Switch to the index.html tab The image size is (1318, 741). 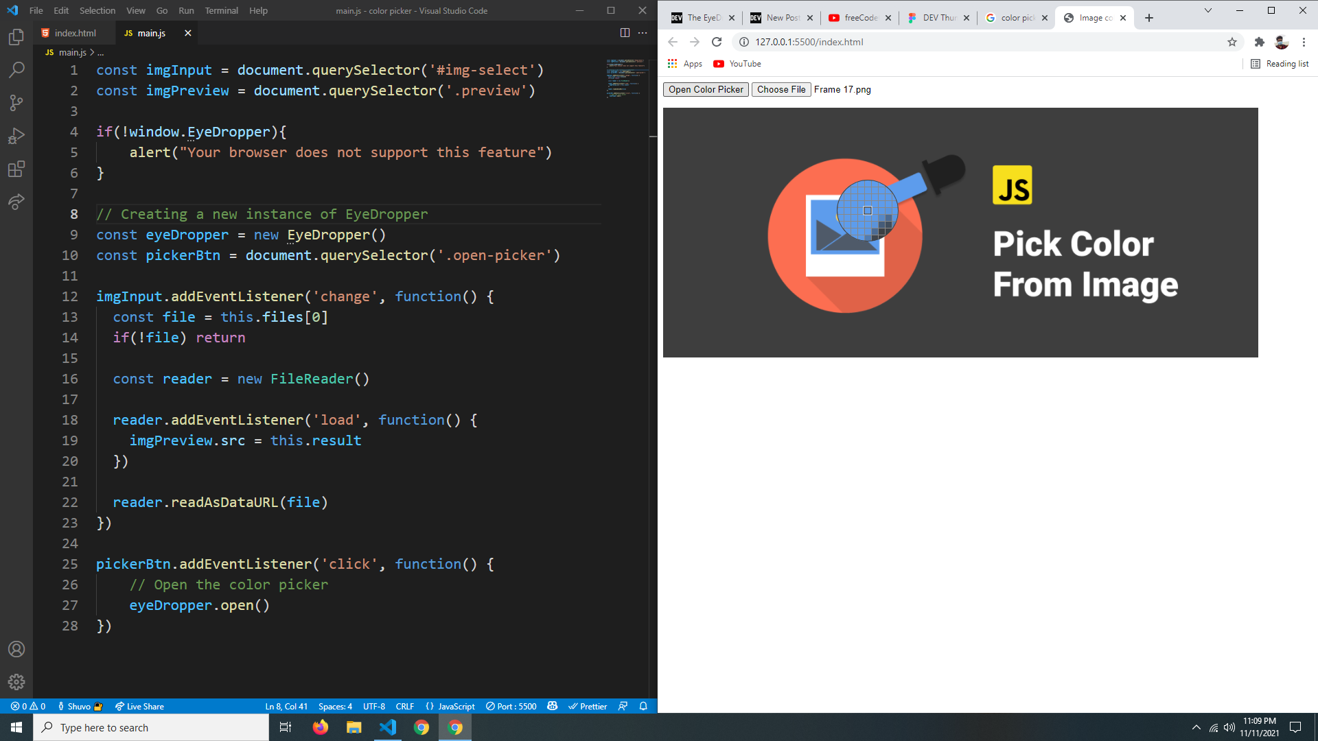(76, 32)
